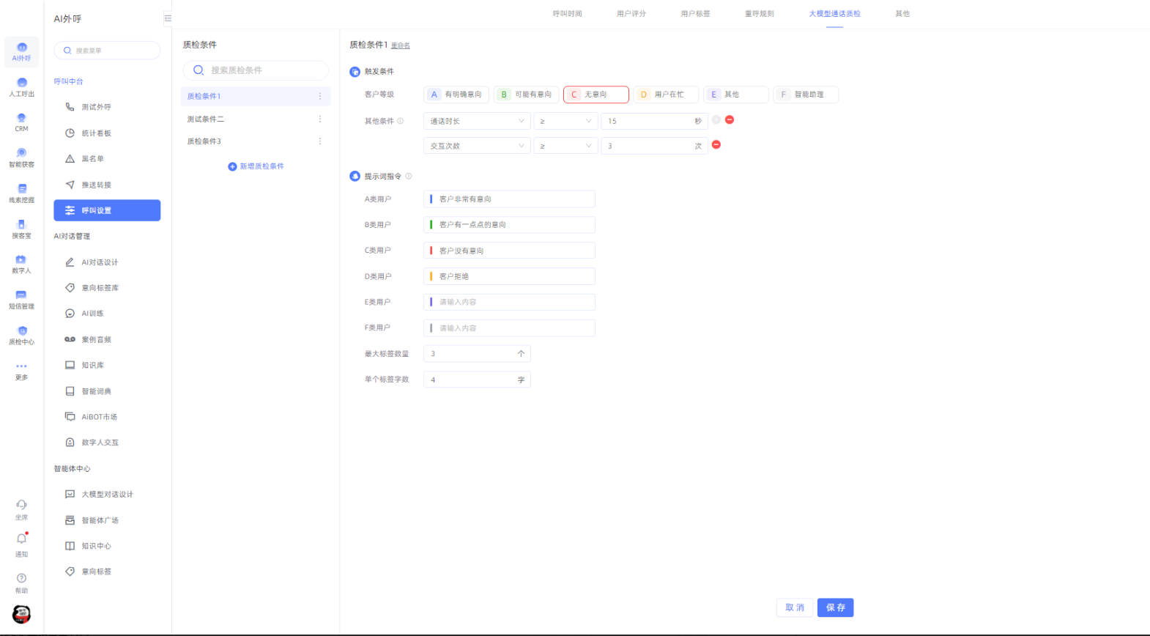The width and height of the screenshot is (1150, 636).
Task: Open the 帮助 help icon
Action: [x=21, y=582]
